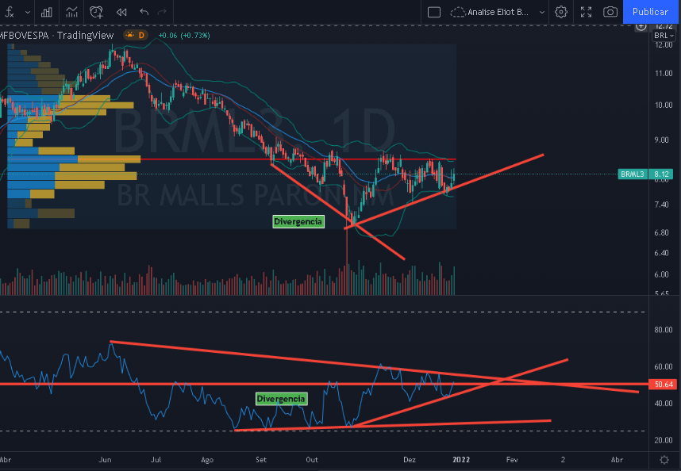Undo the last chart action
681x471 pixels.
[x=144, y=12]
